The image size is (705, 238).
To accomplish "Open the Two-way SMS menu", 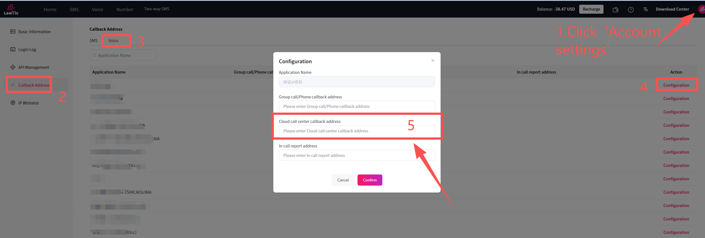I will 157,9.
